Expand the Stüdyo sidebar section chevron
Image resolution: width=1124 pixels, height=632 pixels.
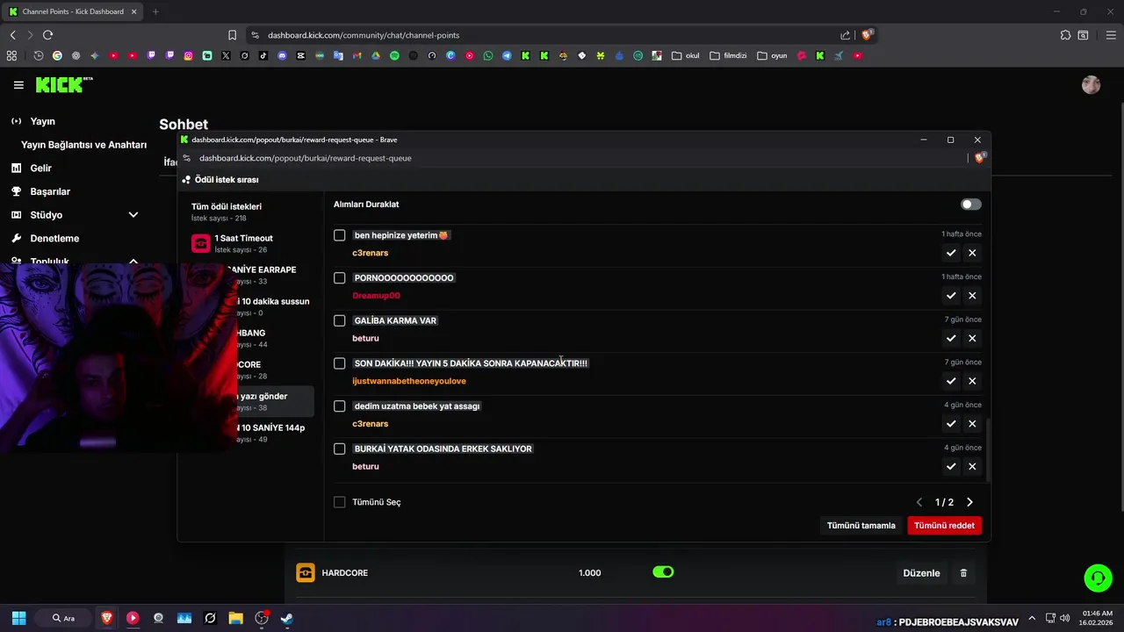pos(133,215)
